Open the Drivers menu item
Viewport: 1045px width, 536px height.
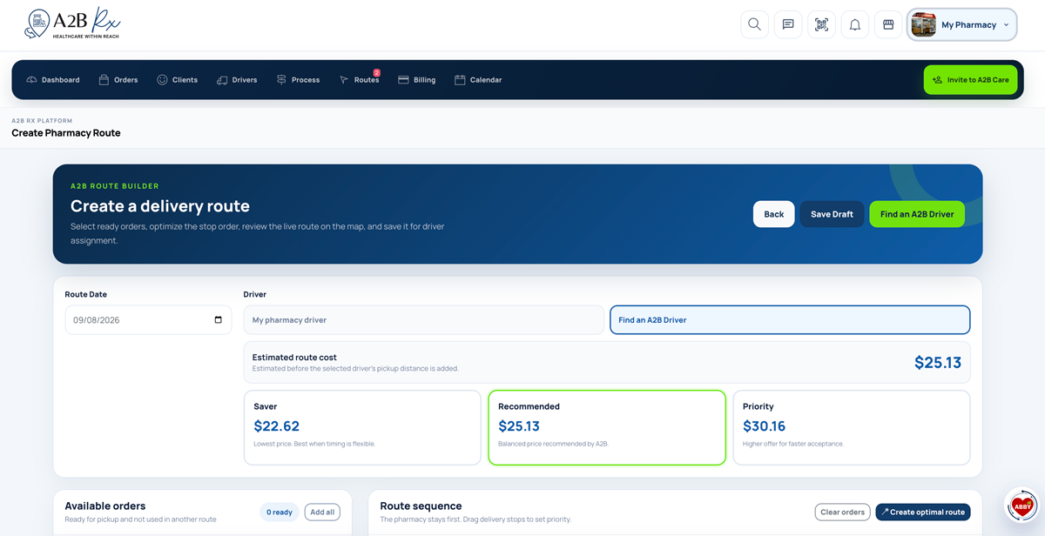(x=237, y=80)
